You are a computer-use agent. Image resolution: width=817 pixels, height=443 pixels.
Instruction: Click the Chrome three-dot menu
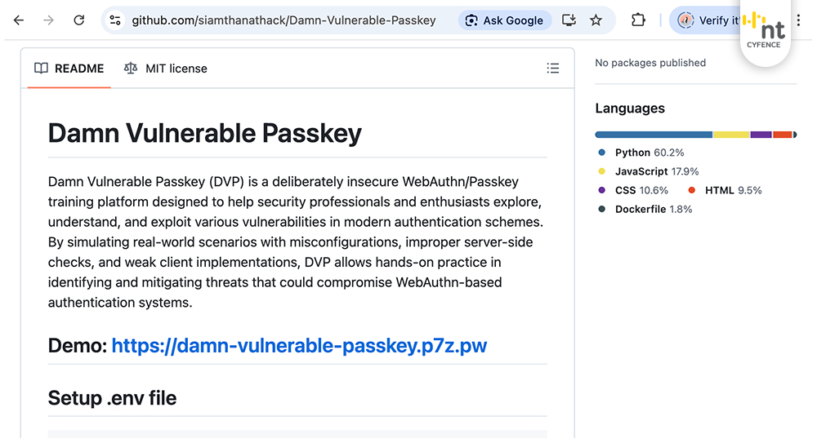pyautogui.click(x=798, y=20)
